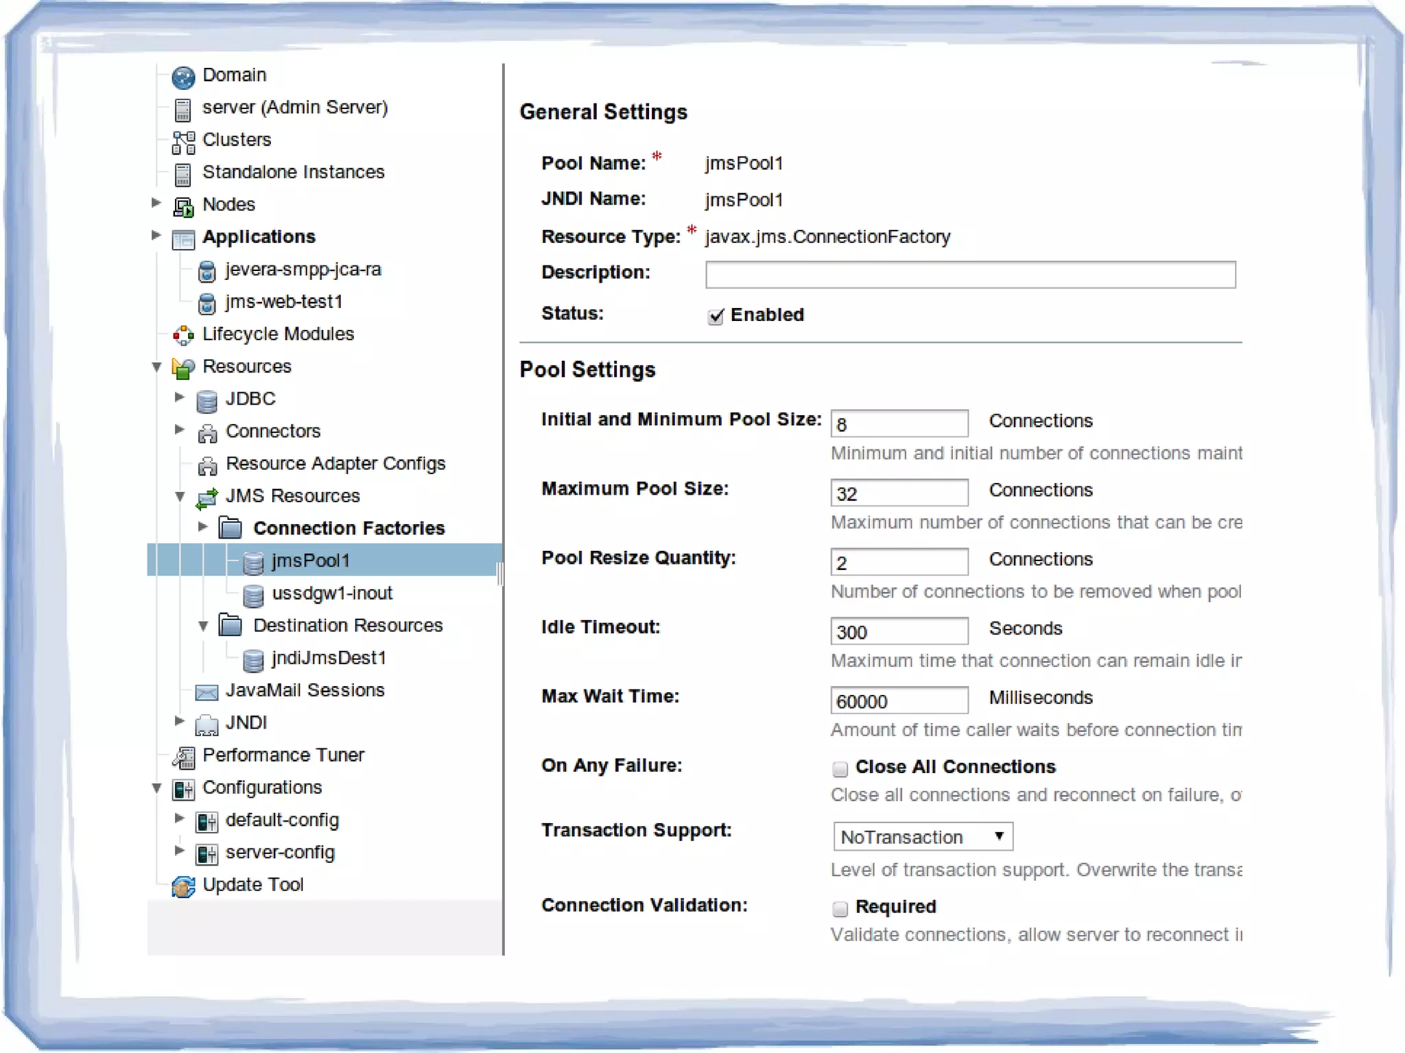Select ussdgw1-inout connection factory

[332, 593]
